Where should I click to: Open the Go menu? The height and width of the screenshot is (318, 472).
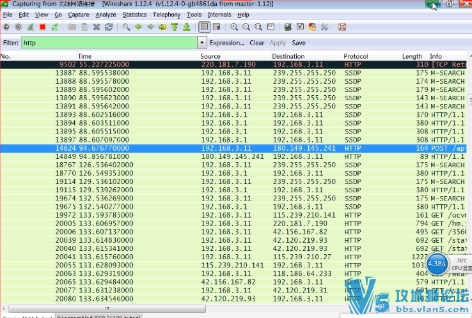tap(58, 15)
